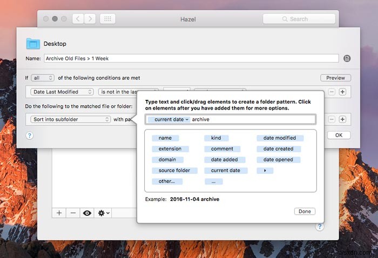Click the Search field in Hazel window
Viewport: 378px width, 258px height.
[x=299, y=19]
